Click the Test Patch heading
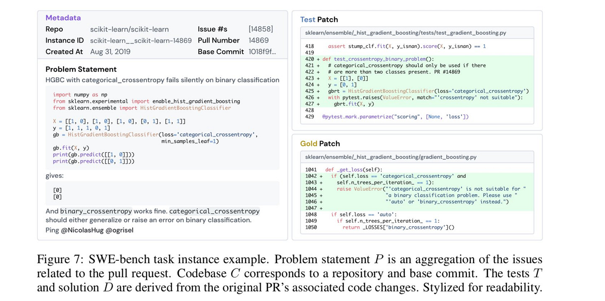The width and height of the screenshot is (605, 301). click(319, 20)
